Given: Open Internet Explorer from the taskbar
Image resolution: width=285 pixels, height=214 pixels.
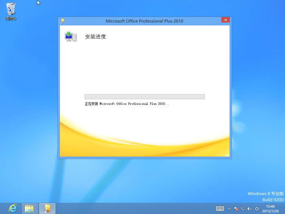Looking at the screenshot, I should click(x=13, y=208).
